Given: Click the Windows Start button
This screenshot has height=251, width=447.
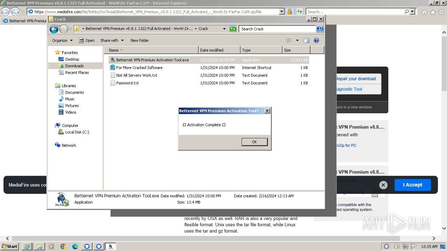Looking at the screenshot, I should (x=10, y=246).
